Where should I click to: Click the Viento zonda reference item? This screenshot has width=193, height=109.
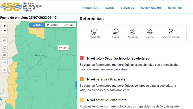(171, 34)
